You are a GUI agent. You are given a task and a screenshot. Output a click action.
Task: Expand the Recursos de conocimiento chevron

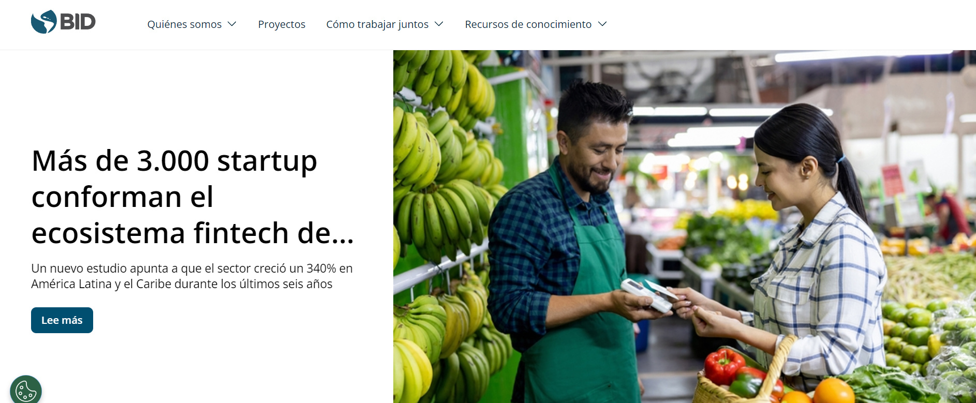click(602, 24)
